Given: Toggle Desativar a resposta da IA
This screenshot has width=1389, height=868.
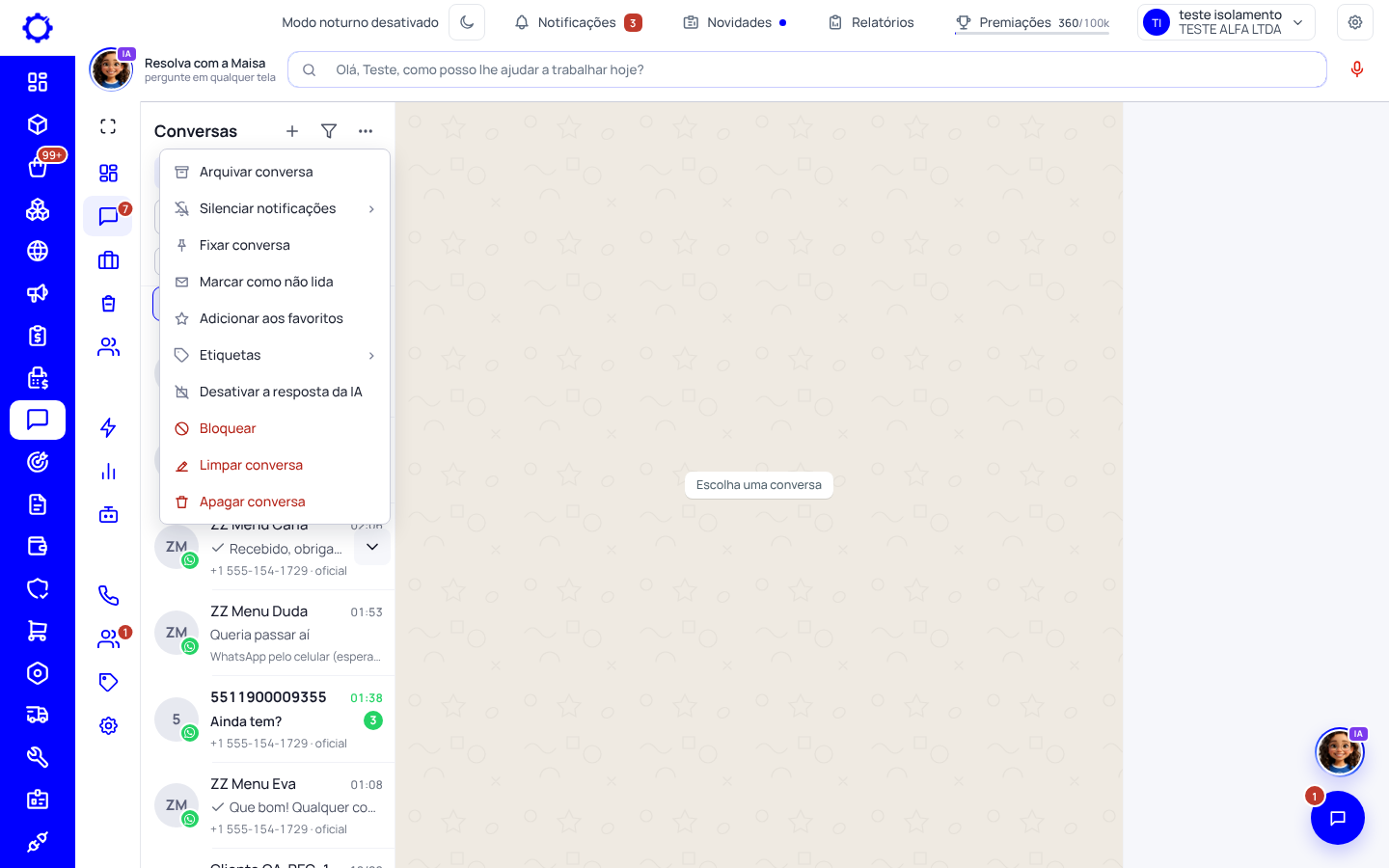Looking at the screenshot, I should 275,392.
